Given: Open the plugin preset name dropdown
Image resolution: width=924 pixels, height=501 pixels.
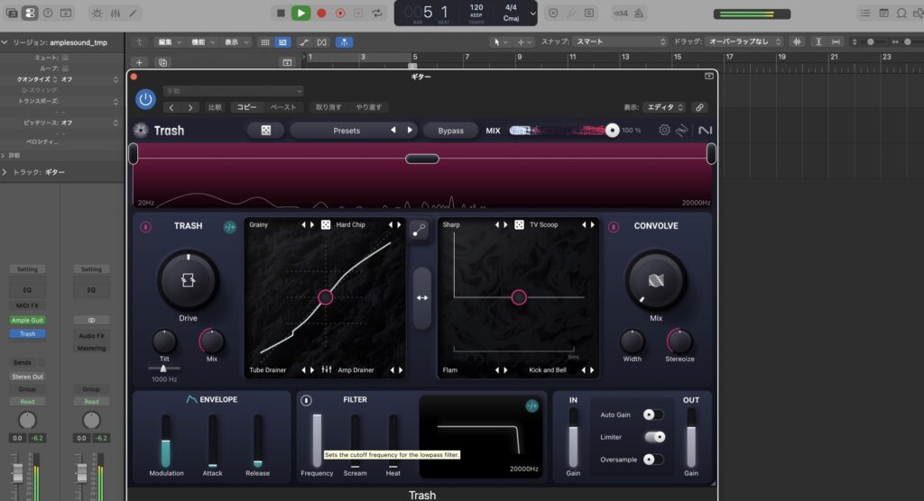Looking at the screenshot, I should pyautogui.click(x=234, y=91).
